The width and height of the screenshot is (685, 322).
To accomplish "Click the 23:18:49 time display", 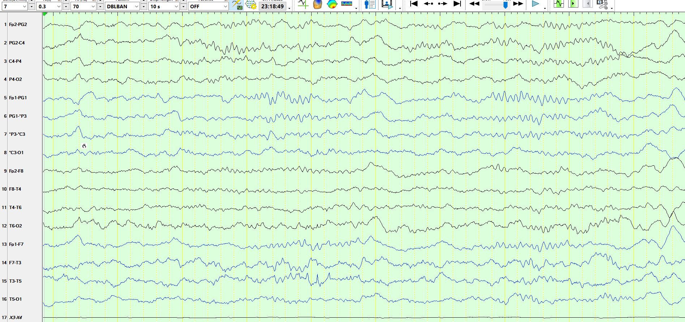I will (273, 6).
